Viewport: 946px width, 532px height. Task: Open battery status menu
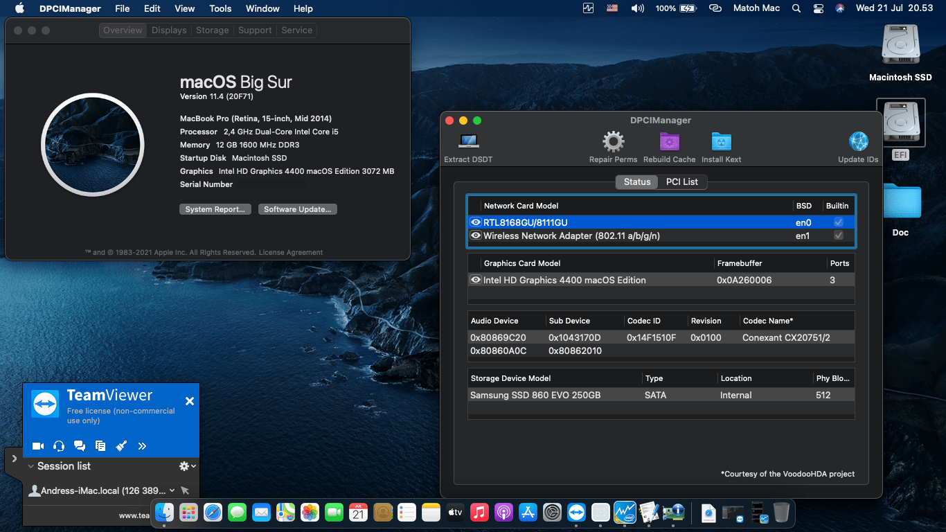687,8
